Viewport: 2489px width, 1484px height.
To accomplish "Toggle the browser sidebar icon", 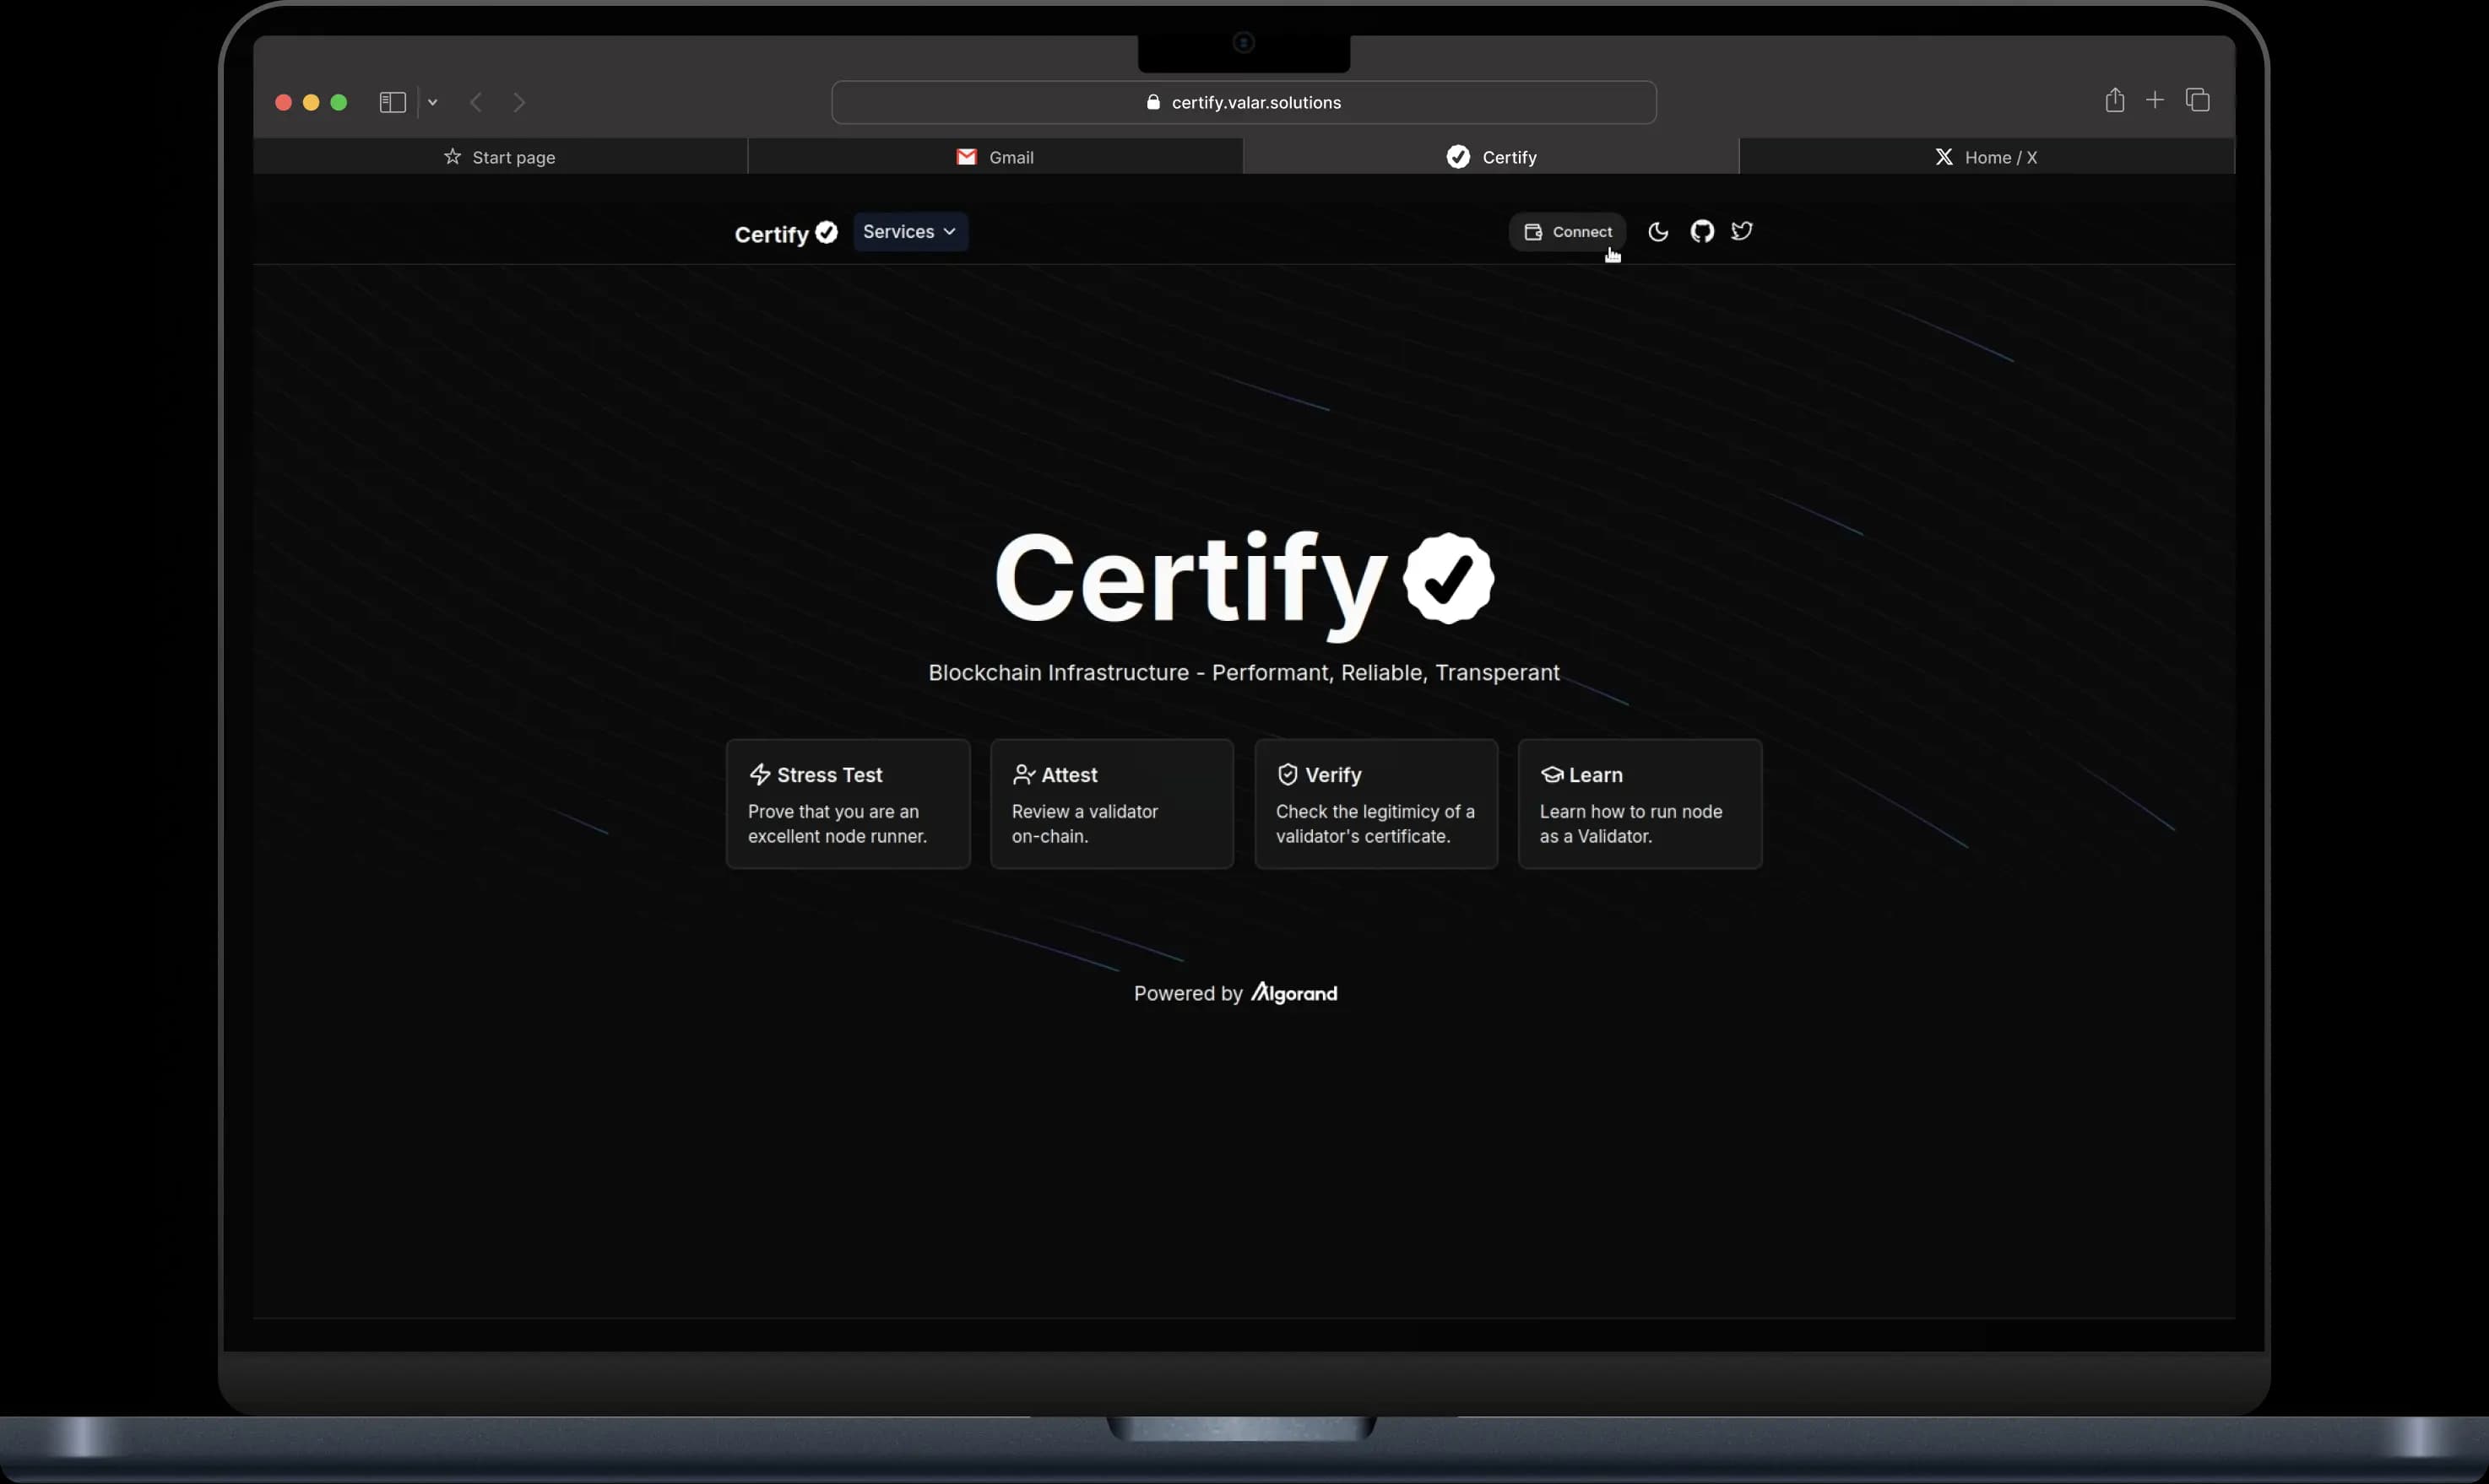I will pos(393,102).
